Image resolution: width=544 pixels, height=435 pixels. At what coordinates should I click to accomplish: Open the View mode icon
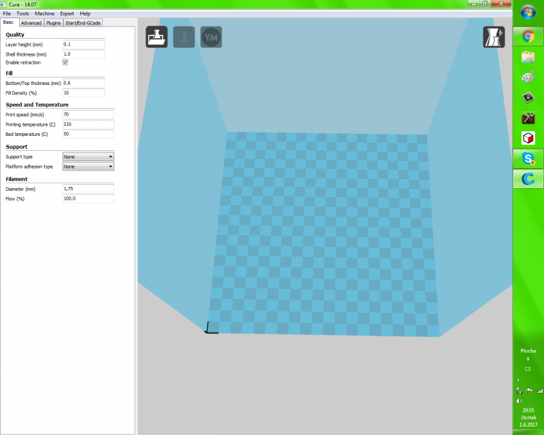pyautogui.click(x=494, y=37)
